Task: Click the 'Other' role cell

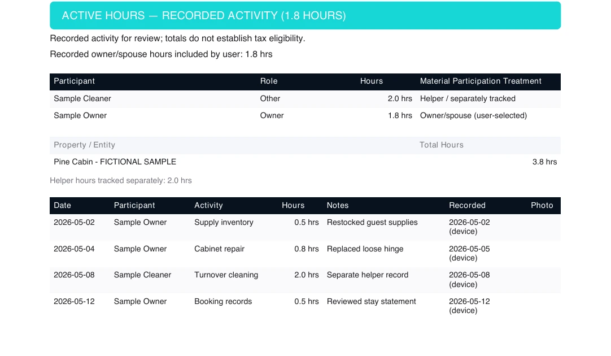Action: tap(270, 99)
